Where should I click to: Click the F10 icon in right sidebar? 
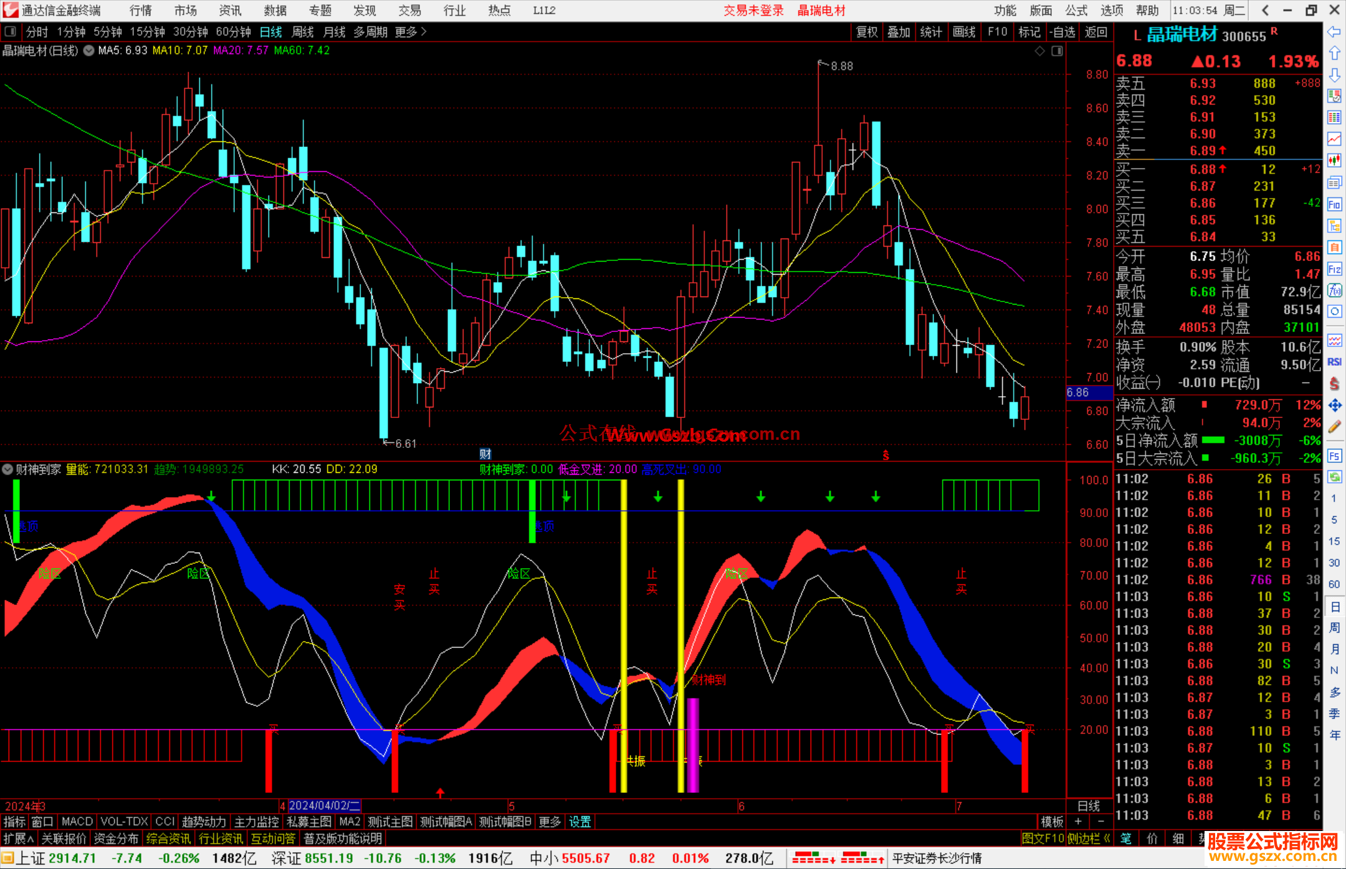[x=1334, y=204]
